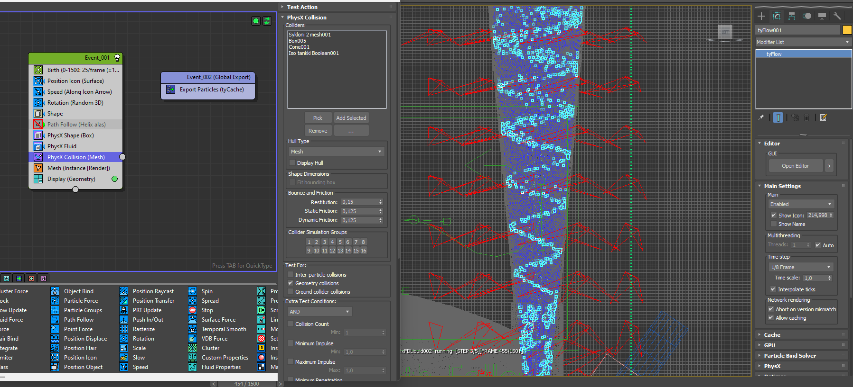Select Surface Force operator from depot
This screenshot has height=387, width=853.
pos(212,320)
